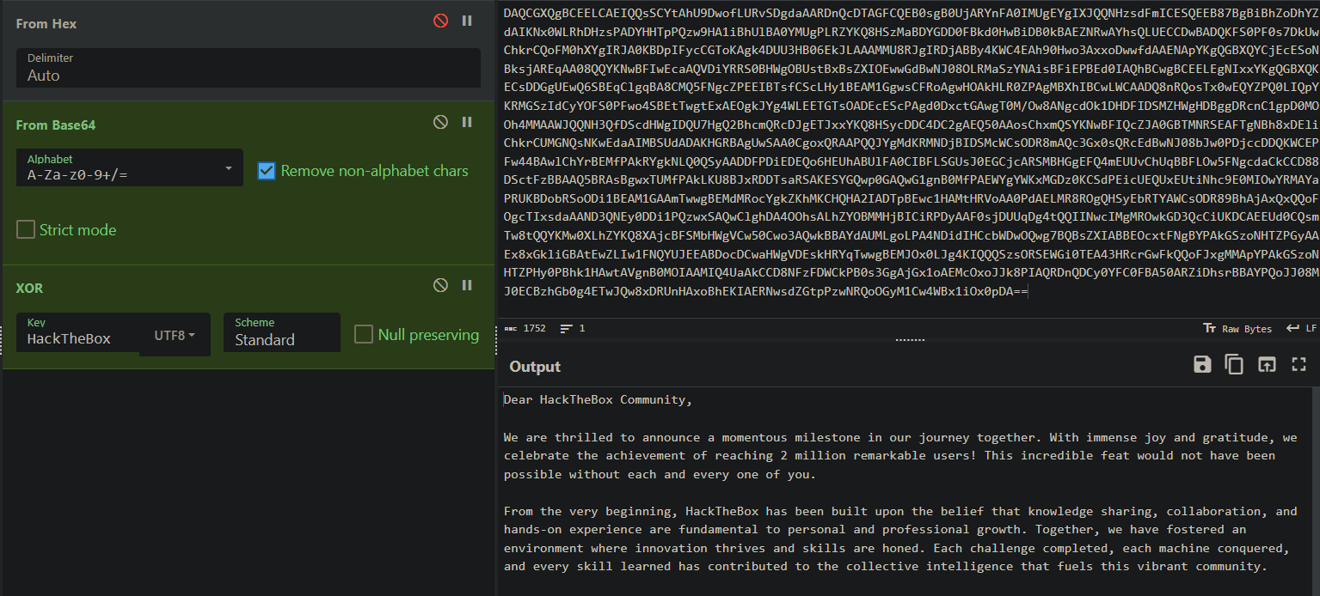Screen dimensions: 1320x596
Task: Disable the From Base64 operation
Action: 440,123
